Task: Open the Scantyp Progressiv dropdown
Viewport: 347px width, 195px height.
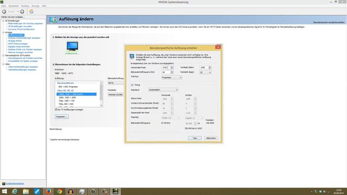Action: click(x=172, y=77)
